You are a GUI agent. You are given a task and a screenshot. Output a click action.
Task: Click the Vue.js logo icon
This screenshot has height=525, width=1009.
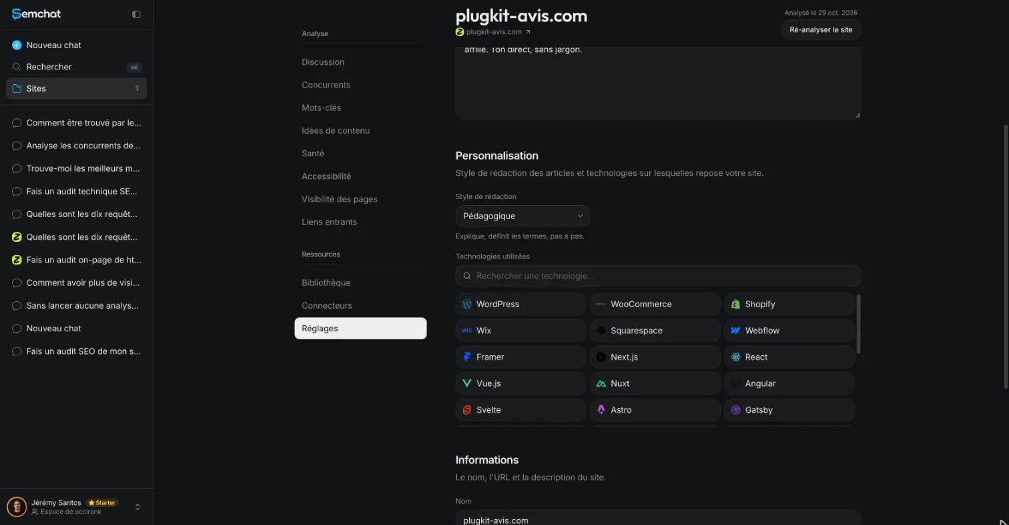point(467,383)
